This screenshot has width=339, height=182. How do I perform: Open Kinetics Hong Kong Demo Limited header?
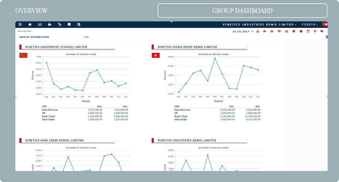(199, 47)
